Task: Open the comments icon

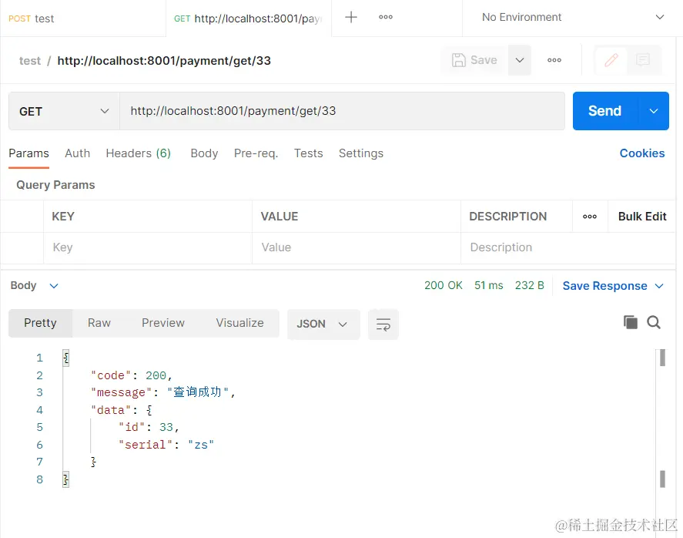Action: pyautogui.click(x=643, y=59)
